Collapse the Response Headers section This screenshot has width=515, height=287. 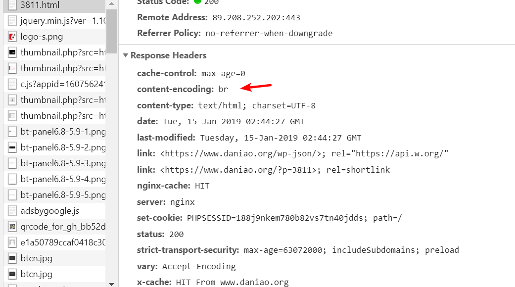click(126, 55)
